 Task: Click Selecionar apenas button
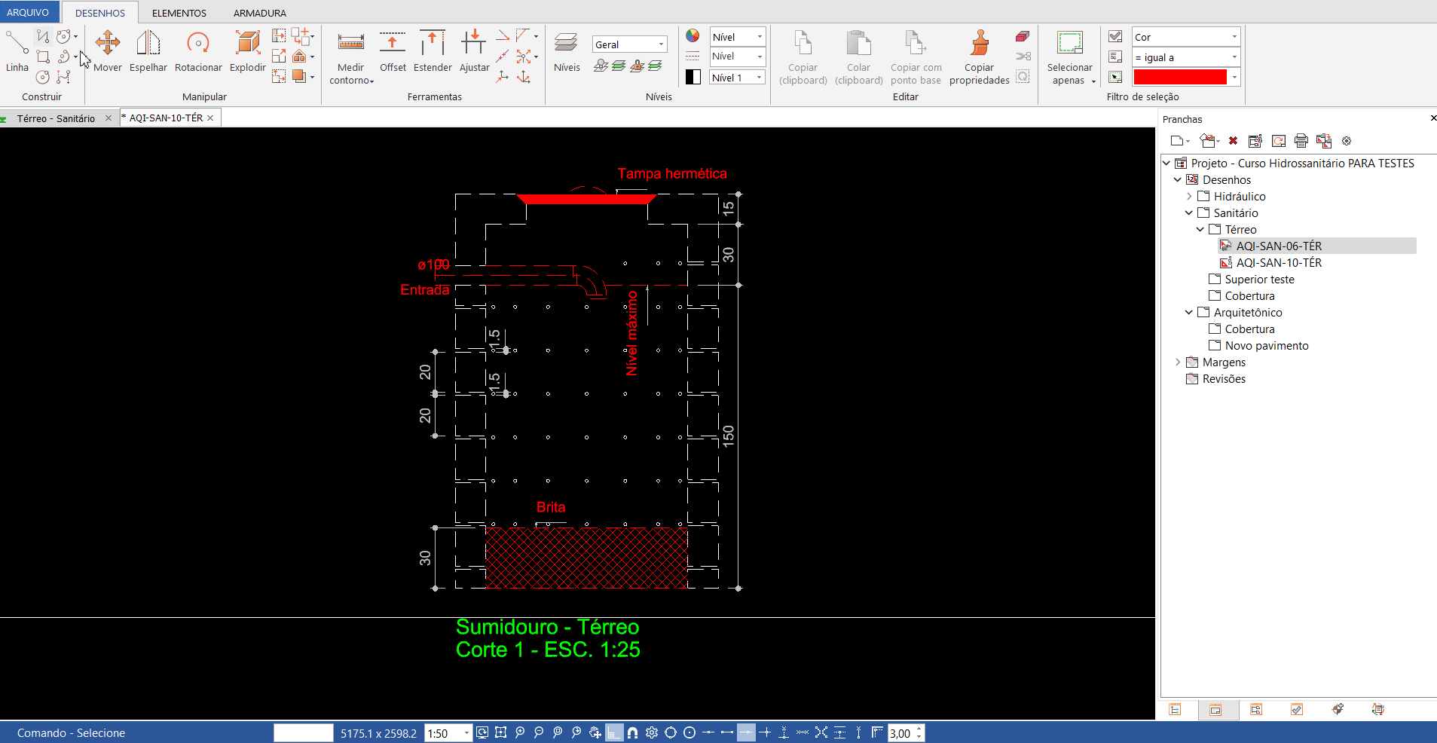[1069, 57]
